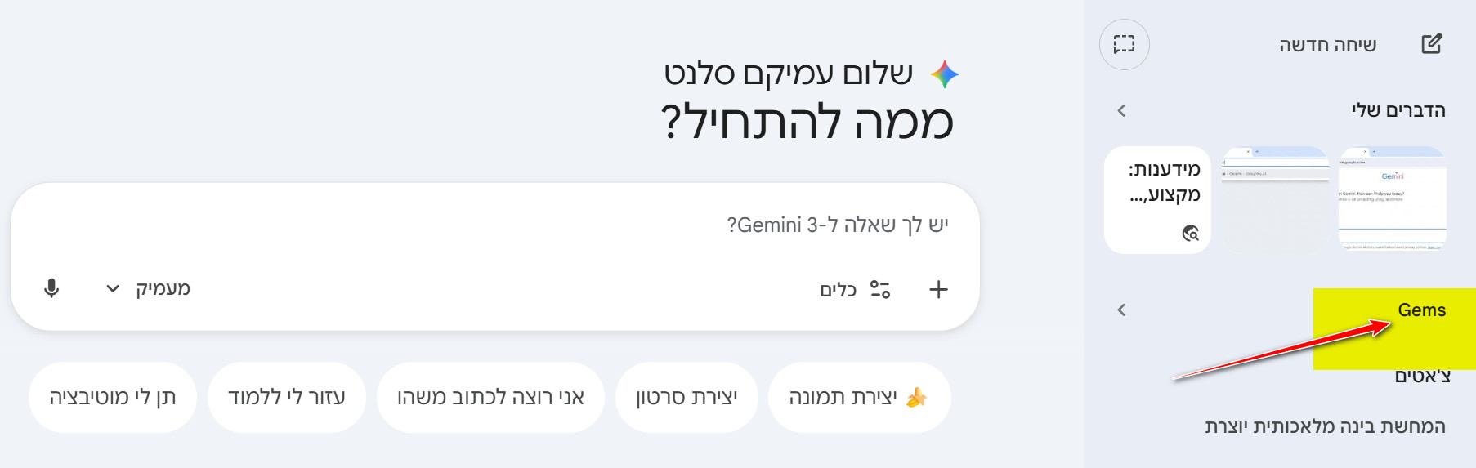Click the new chat pencil icon
This screenshot has width=1476, height=468.
point(1431,44)
